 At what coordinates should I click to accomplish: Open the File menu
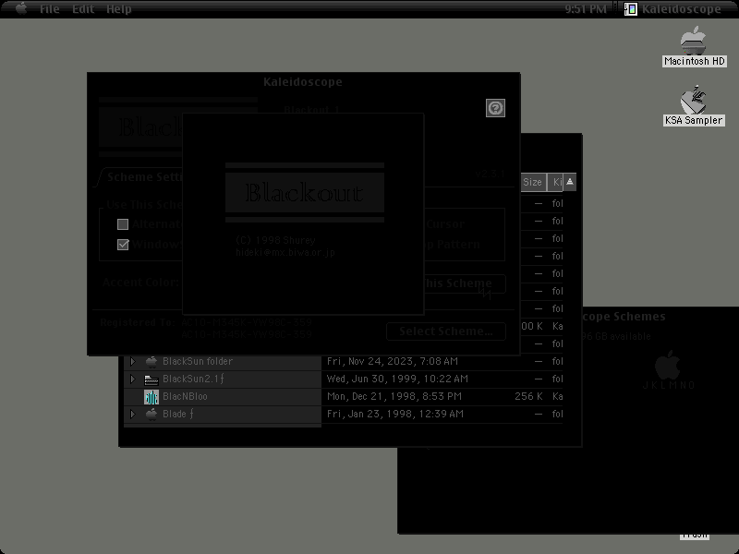(50, 9)
